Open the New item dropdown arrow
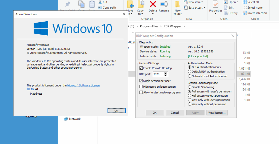The image size is (279, 144). click(202, 2)
